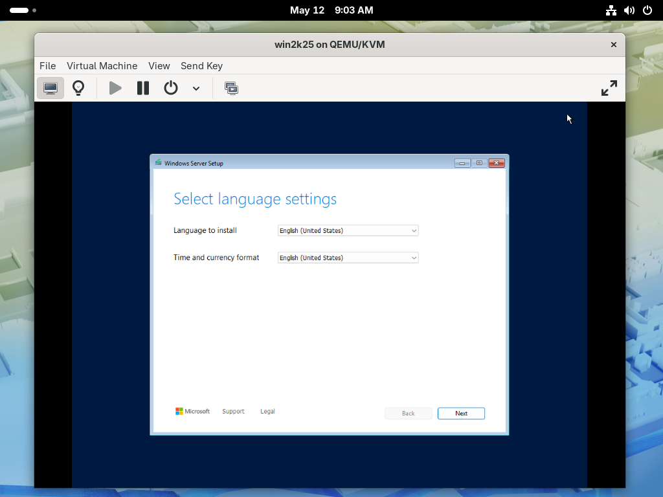Open Time and currency format dropdown
This screenshot has width=663, height=497.
coord(348,258)
